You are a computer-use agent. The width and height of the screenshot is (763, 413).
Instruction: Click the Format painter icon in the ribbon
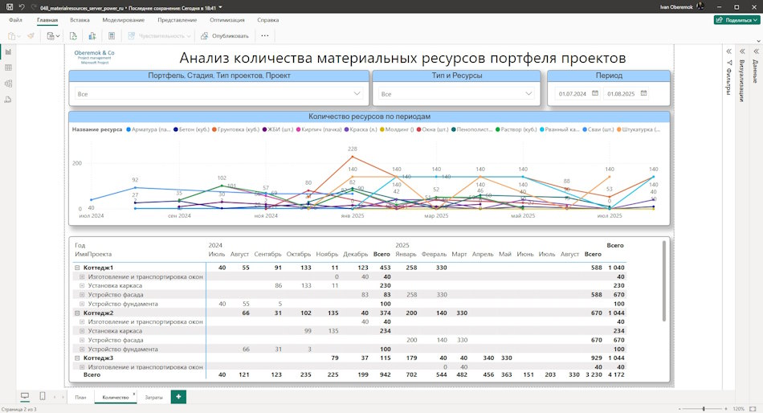tap(31, 35)
